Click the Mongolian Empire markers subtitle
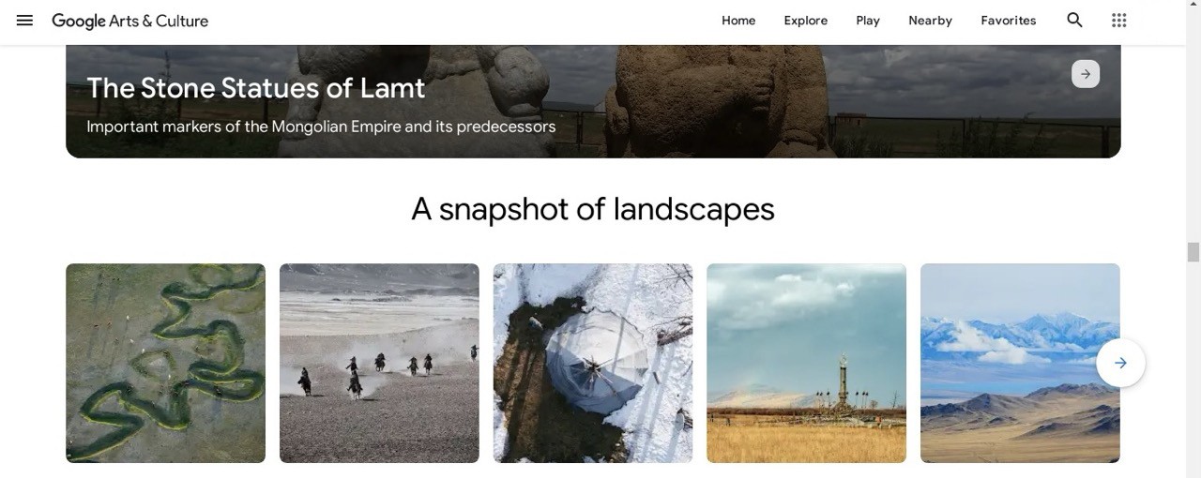 pos(321,127)
